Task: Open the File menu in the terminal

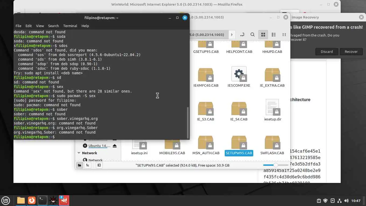Action: pyautogui.click(x=18, y=26)
